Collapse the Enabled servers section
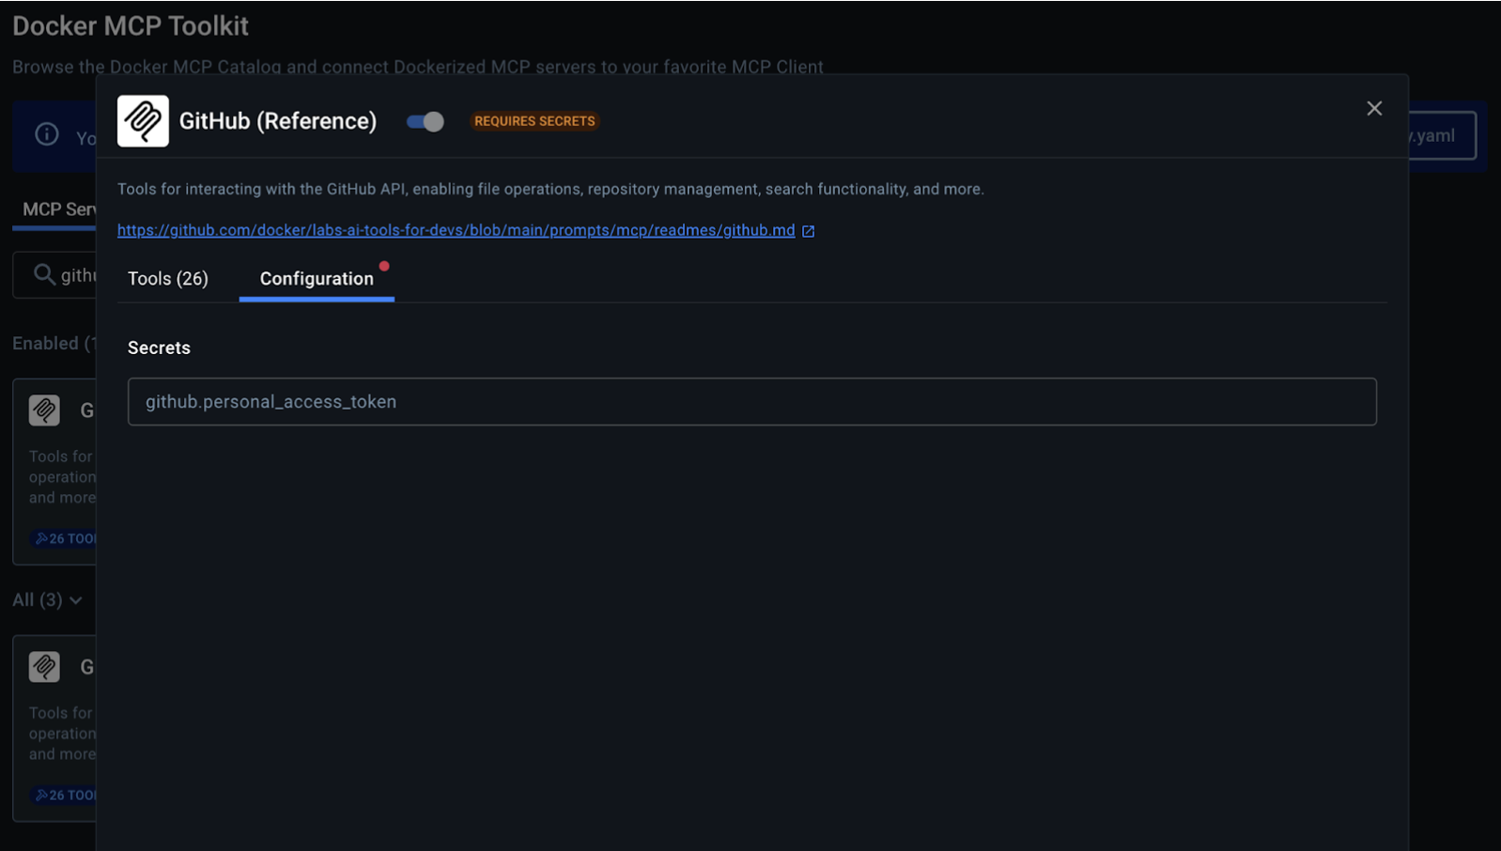Viewport: 1501px width, 851px height. click(x=52, y=344)
